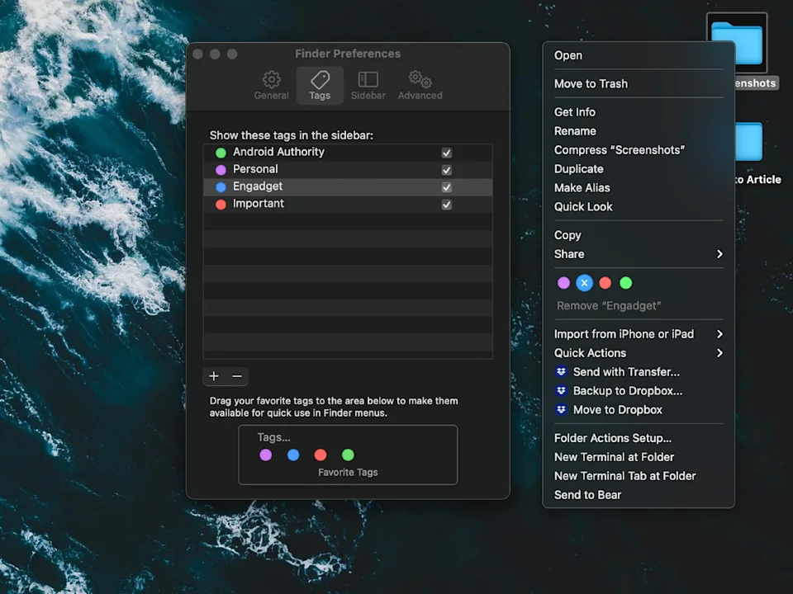Pick the purple tag in context menu
Viewport: 793px width, 594px height.
click(x=563, y=283)
